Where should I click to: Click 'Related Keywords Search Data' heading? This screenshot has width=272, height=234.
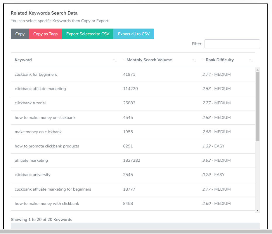[44, 13]
